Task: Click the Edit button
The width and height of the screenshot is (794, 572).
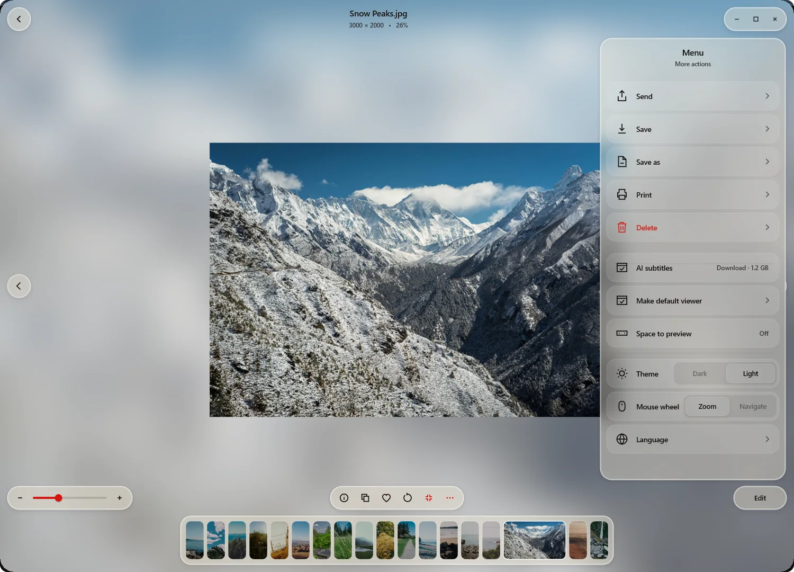Action: (760, 498)
